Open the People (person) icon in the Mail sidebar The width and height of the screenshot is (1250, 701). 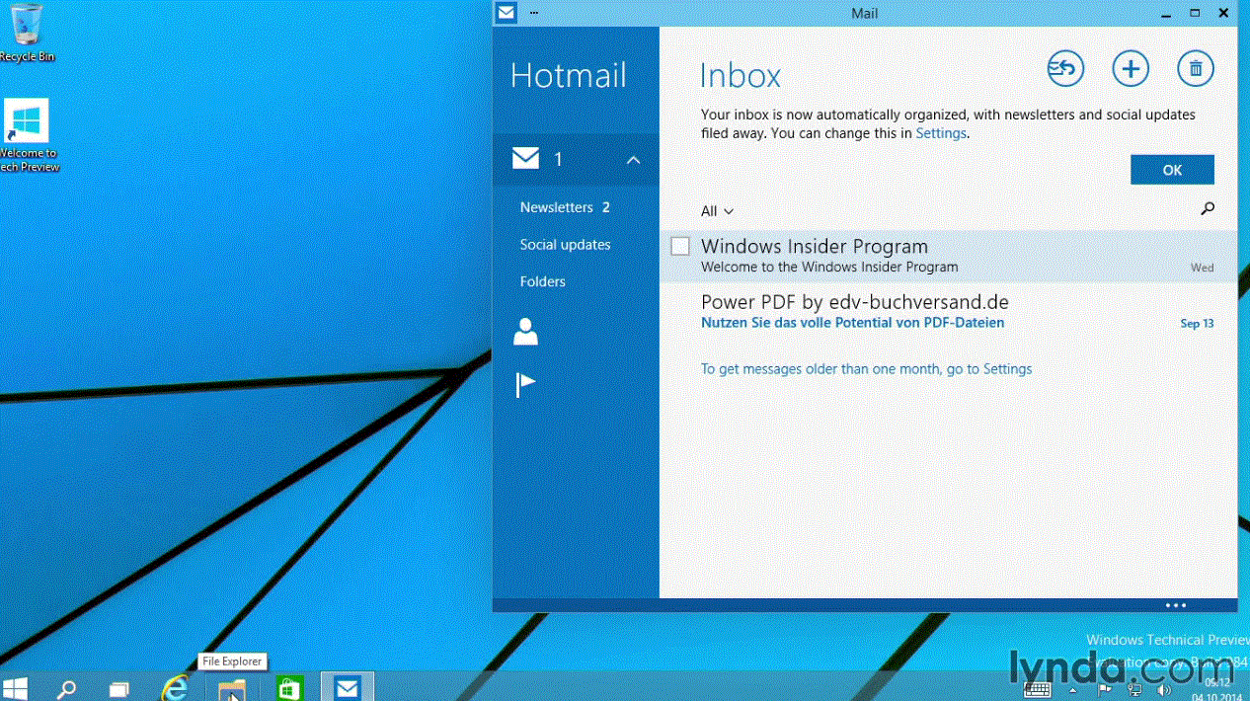(526, 332)
